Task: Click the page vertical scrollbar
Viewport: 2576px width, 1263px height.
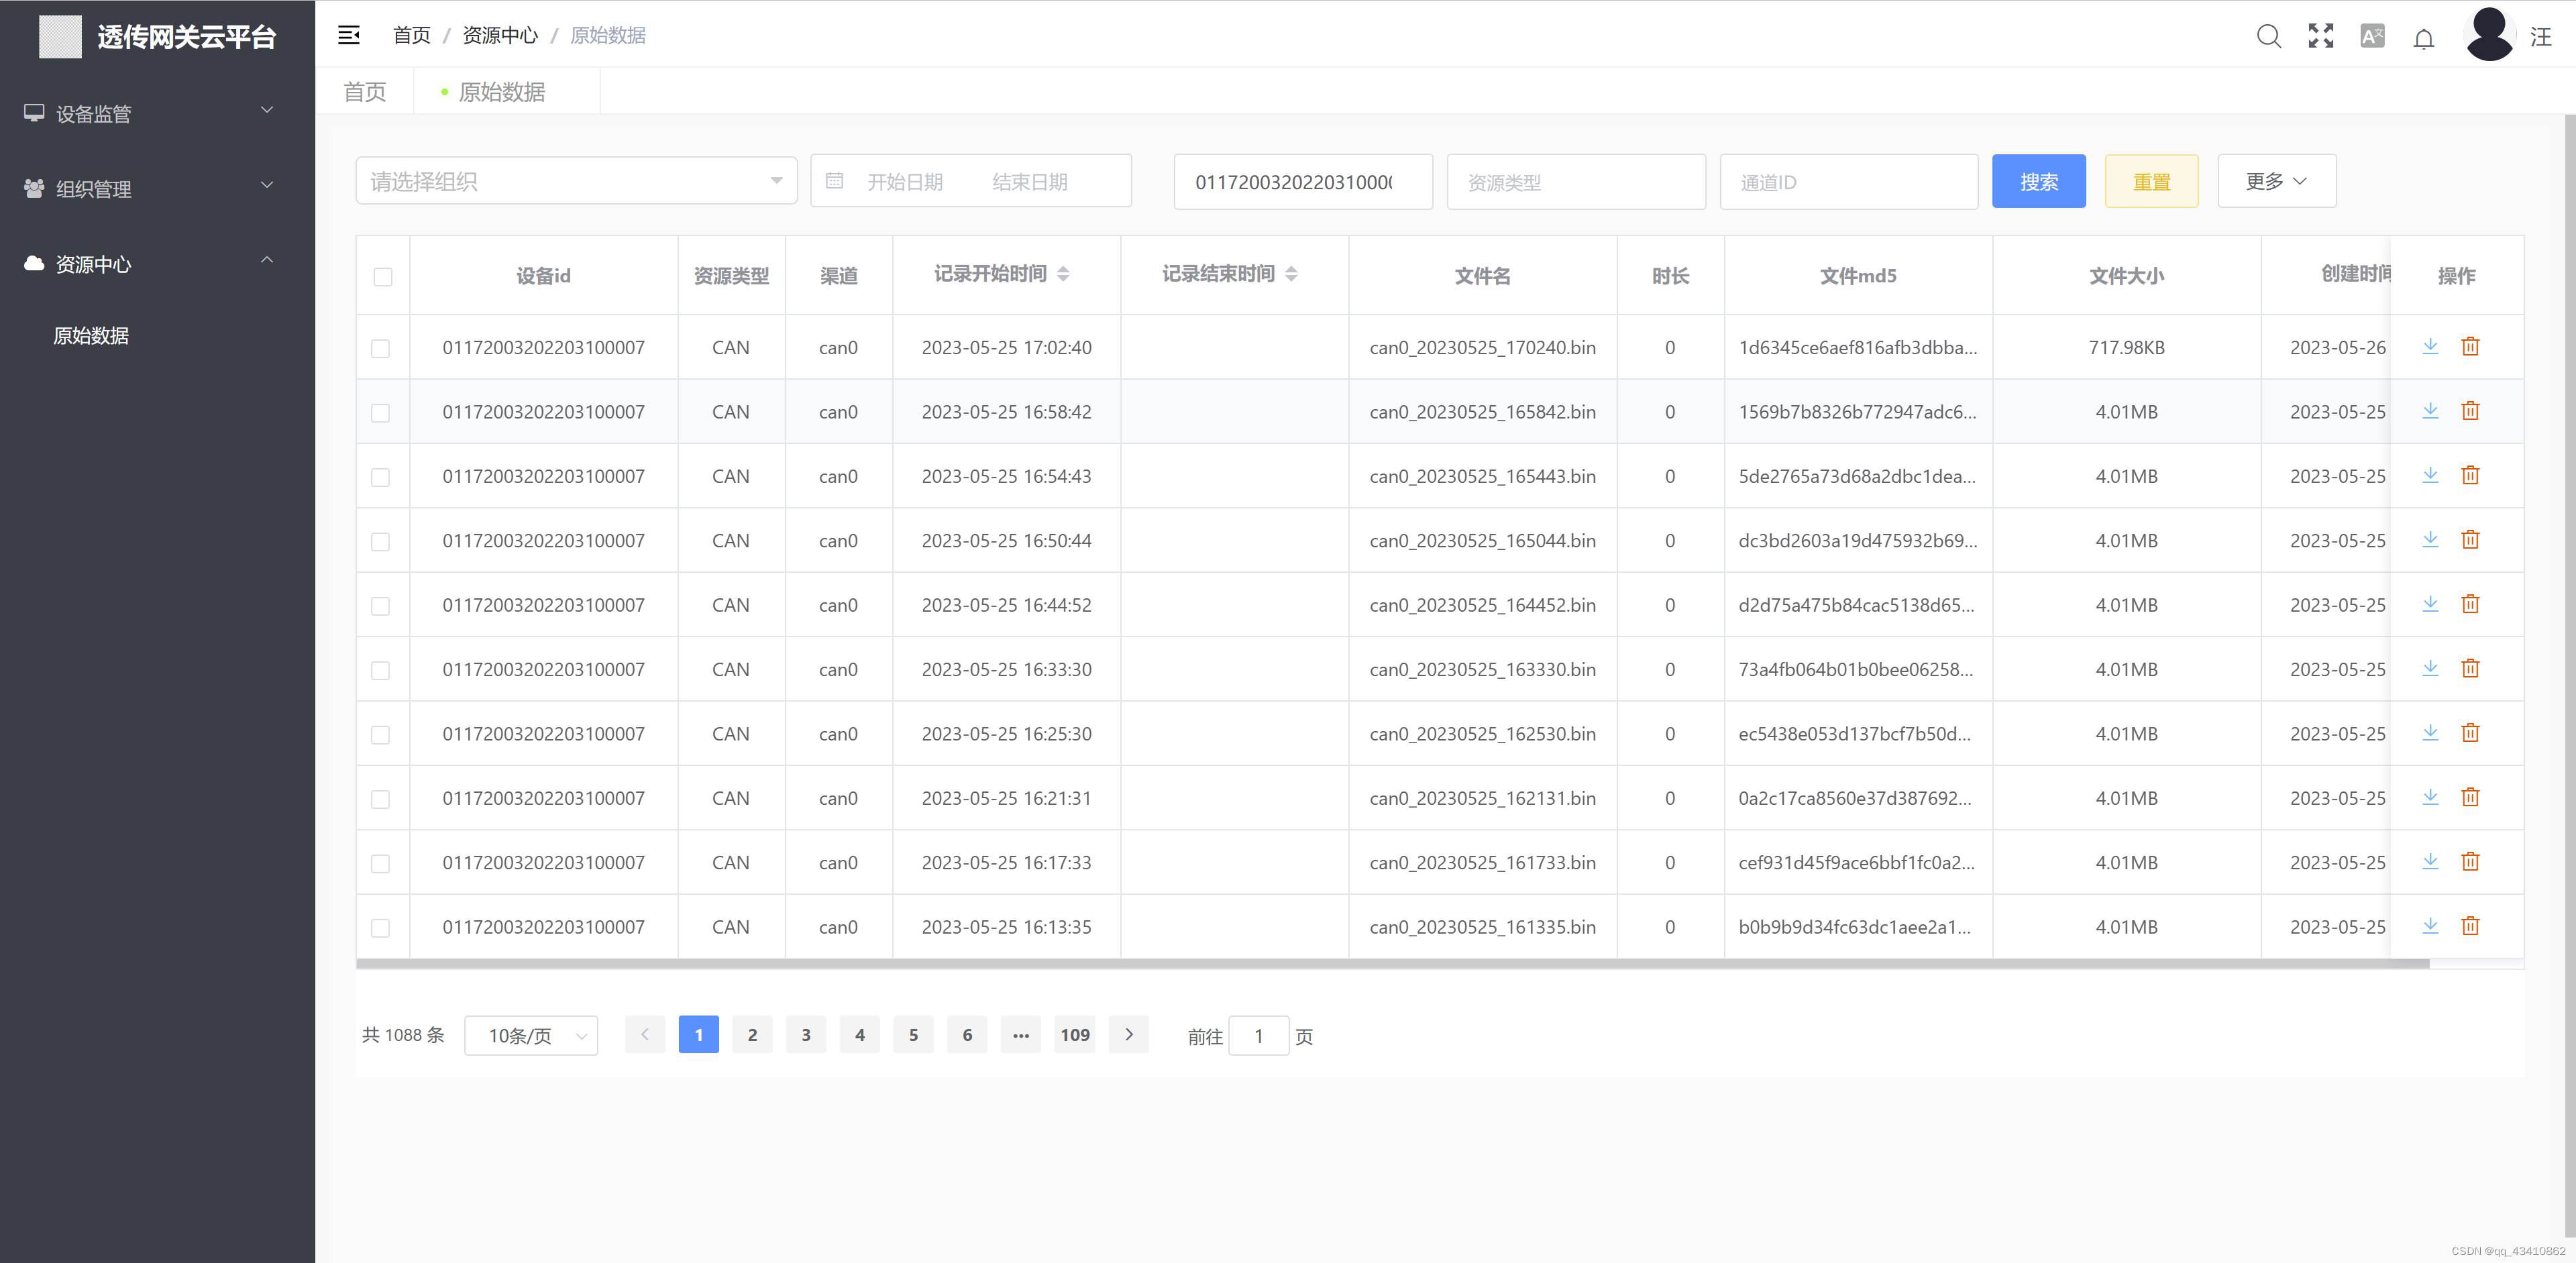Action: tap(2569, 675)
